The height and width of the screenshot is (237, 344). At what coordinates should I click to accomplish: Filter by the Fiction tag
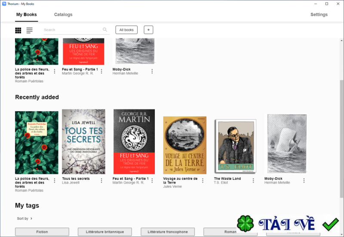[42, 232]
